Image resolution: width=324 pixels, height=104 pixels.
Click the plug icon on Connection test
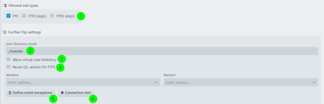coord(62,93)
